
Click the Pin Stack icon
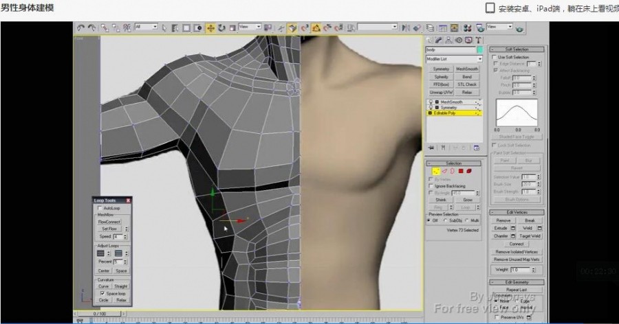(x=431, y=147)
